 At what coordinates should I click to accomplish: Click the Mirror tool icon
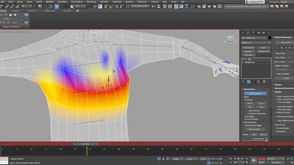(x=153, y=6)
